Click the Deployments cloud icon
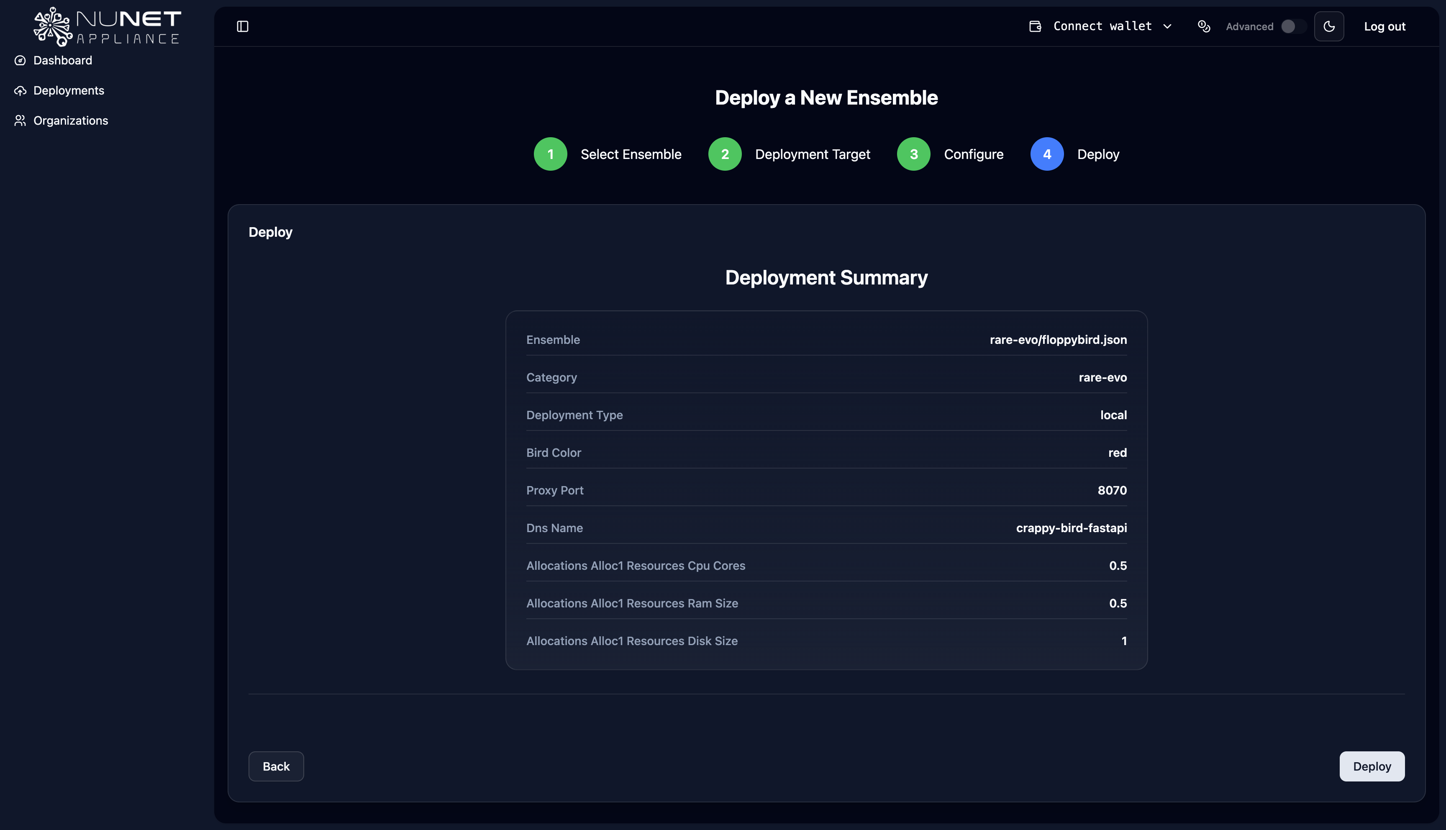 tap(20, 90)
